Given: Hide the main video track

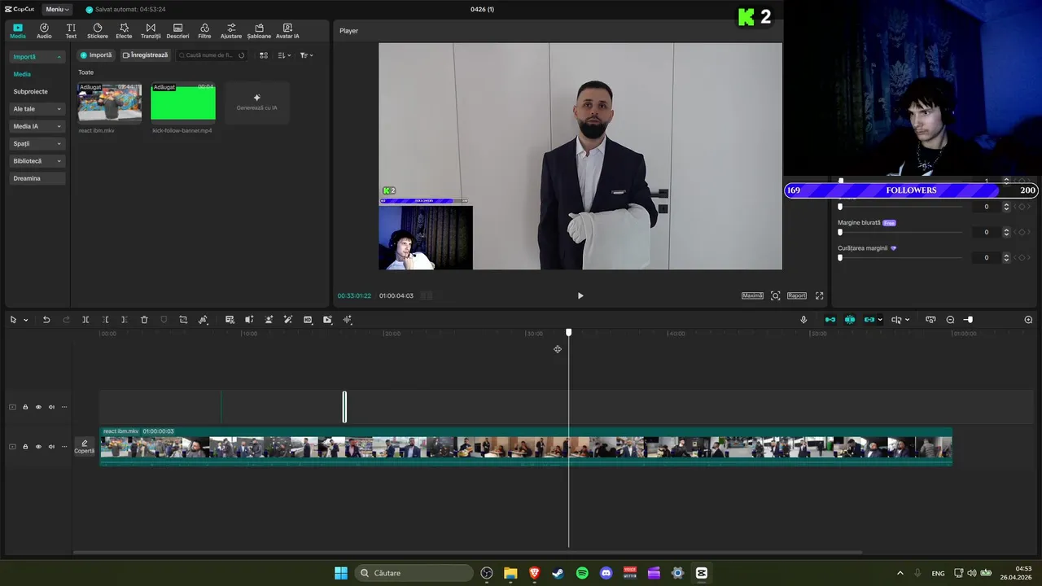Looking at the screenshot, I should point(38,447).
